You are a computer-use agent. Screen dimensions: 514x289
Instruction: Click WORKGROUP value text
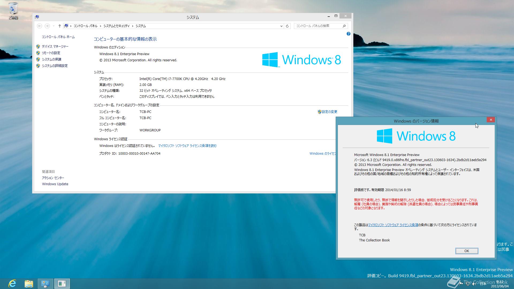150,130
